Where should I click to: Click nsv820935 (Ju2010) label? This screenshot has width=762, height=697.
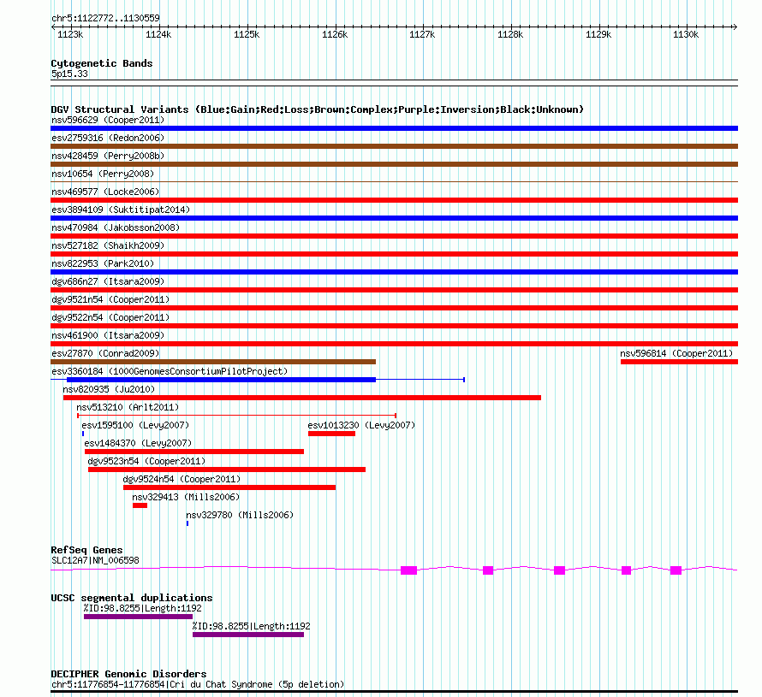pos(109,389)
